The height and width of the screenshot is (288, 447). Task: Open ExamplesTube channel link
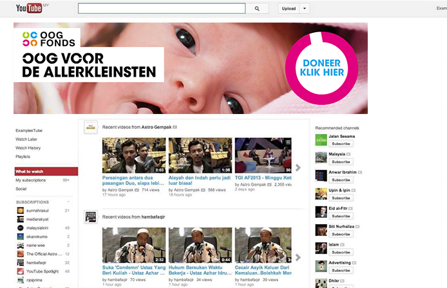(x=29, y=131)
